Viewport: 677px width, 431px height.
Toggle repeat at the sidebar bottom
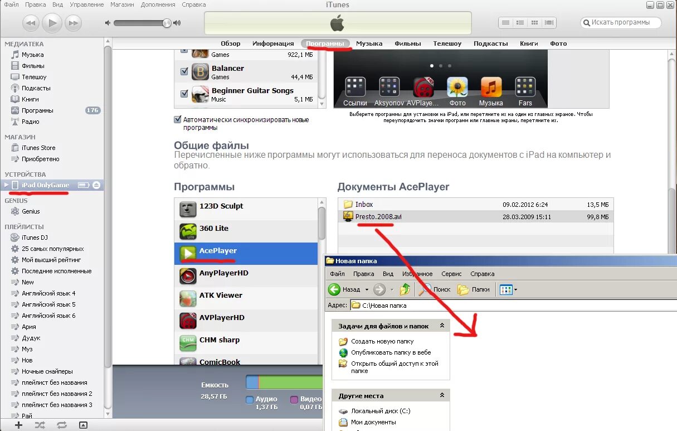(x=62, y=425)
